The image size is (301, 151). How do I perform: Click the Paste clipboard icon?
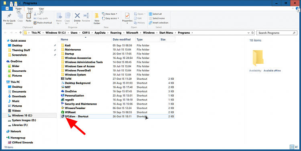click(28, 16)
